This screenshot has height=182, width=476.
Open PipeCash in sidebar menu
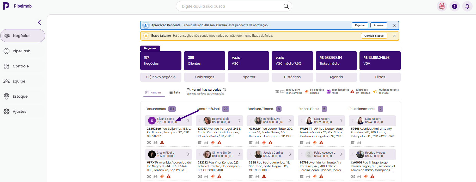pyautogui.click(x=22, y=51)
